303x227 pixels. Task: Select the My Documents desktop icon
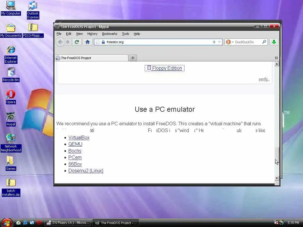pyautogui.click(x=11, y=30)
